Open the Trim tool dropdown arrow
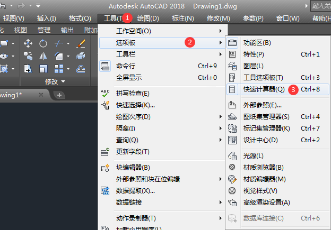Screen dimensions: 331x230 [68, 44]
